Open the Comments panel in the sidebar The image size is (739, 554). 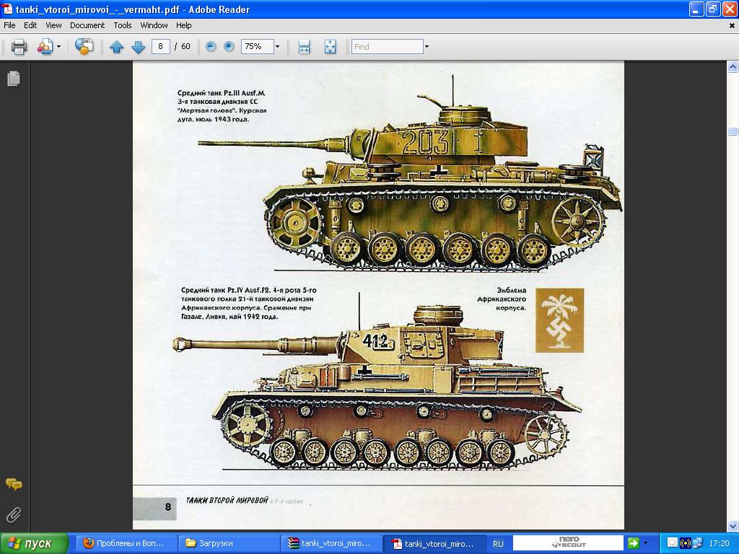pos(14,484)
